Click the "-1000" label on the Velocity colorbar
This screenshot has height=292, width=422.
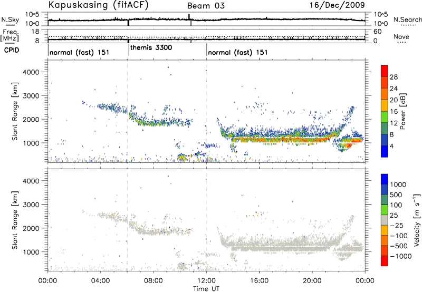tap(401, 256)
